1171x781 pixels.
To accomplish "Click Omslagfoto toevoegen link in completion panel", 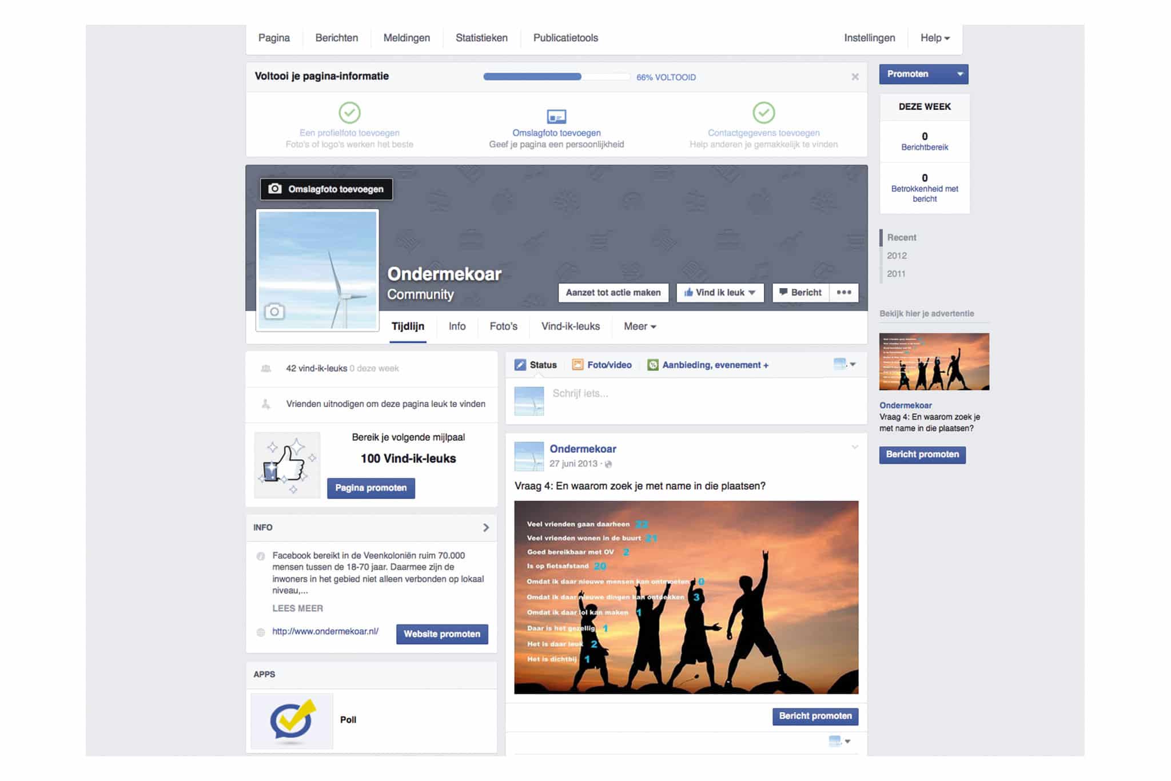I will (556, 133).
